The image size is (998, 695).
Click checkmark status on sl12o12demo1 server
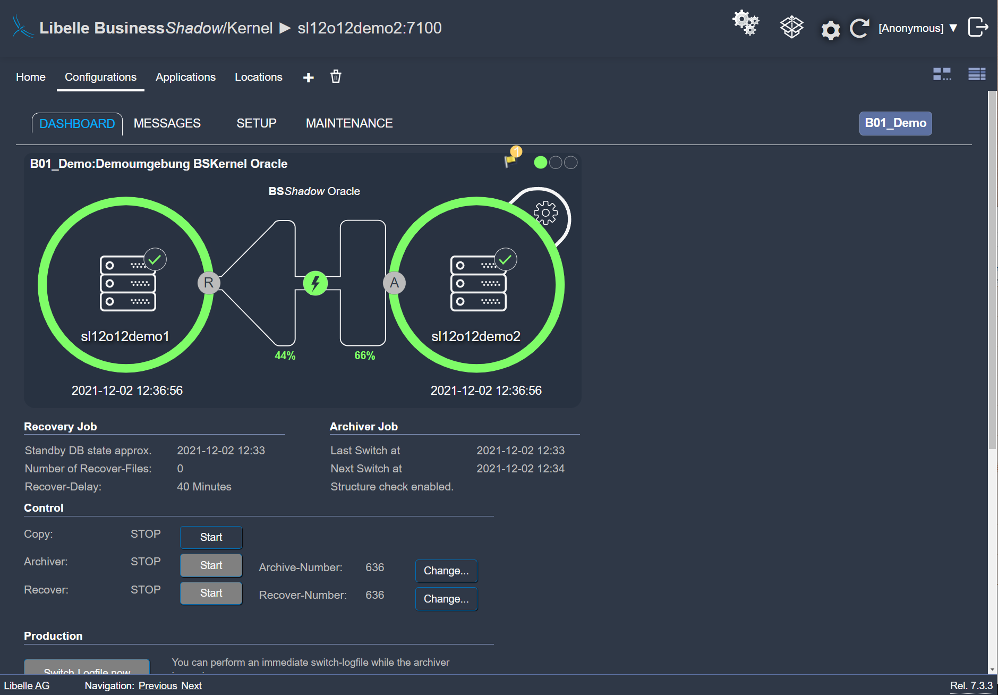(x=155, y=259)
